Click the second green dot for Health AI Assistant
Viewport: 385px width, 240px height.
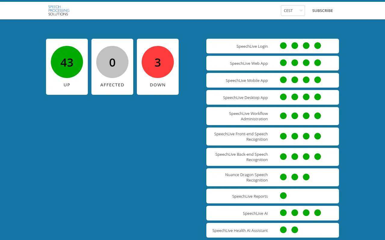[x=295, y=230]
